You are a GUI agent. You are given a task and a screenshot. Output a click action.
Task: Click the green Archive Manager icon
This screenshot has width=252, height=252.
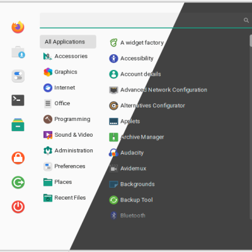[x=113, y=137]
